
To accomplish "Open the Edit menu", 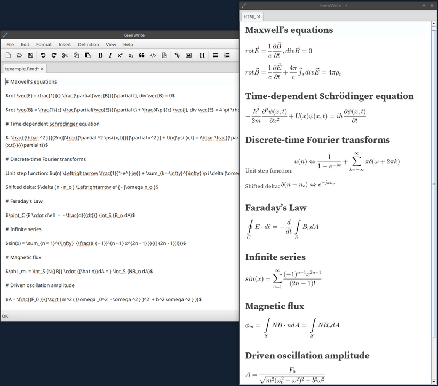I will tap(25, 44).
